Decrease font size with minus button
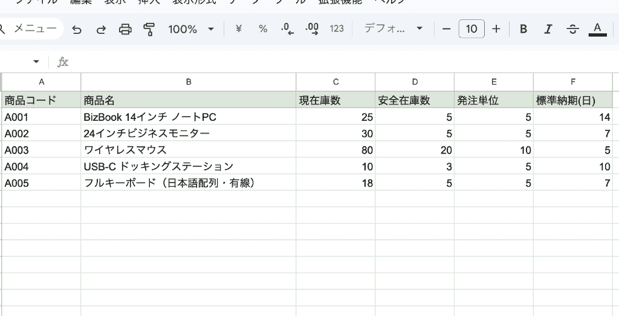This screenshot has height=316, width=619. (447, 29)
